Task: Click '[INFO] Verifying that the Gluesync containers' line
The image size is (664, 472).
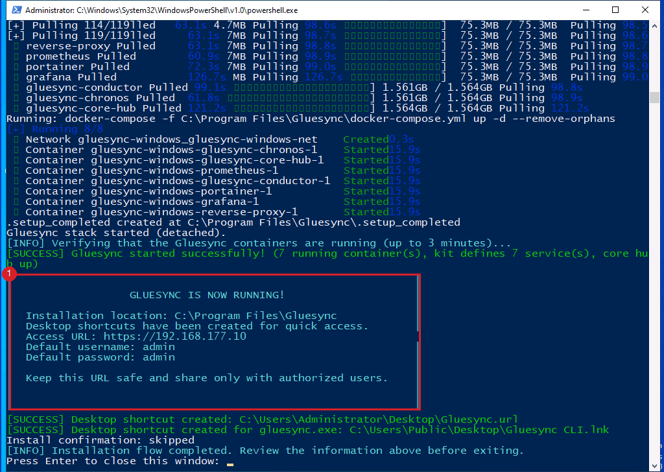Action: point(259,243)
